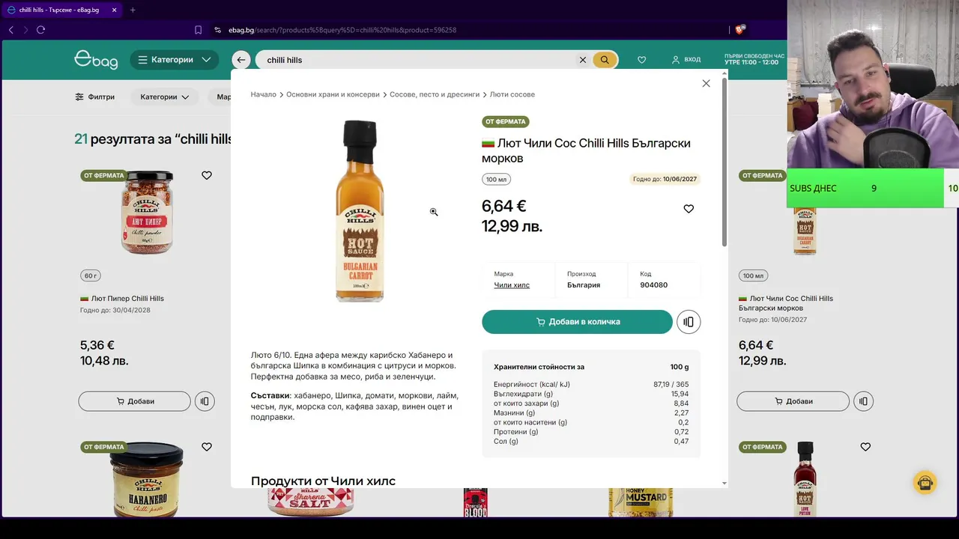959x539 pixels.
Task: Open right-side Лют Чили Сос card title
Action: point(786,303)
